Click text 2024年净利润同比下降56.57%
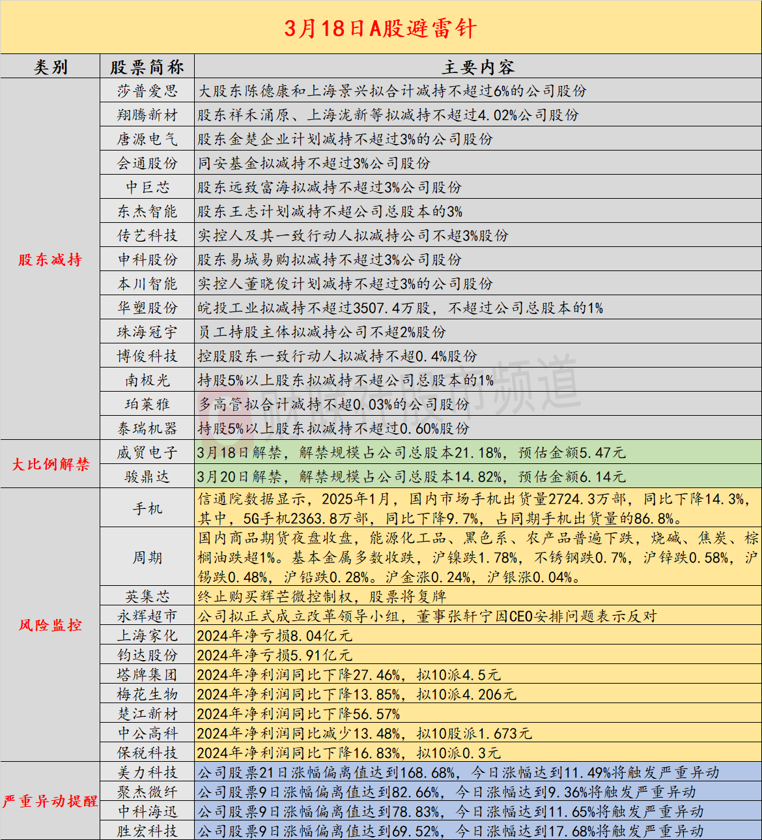 298,714
